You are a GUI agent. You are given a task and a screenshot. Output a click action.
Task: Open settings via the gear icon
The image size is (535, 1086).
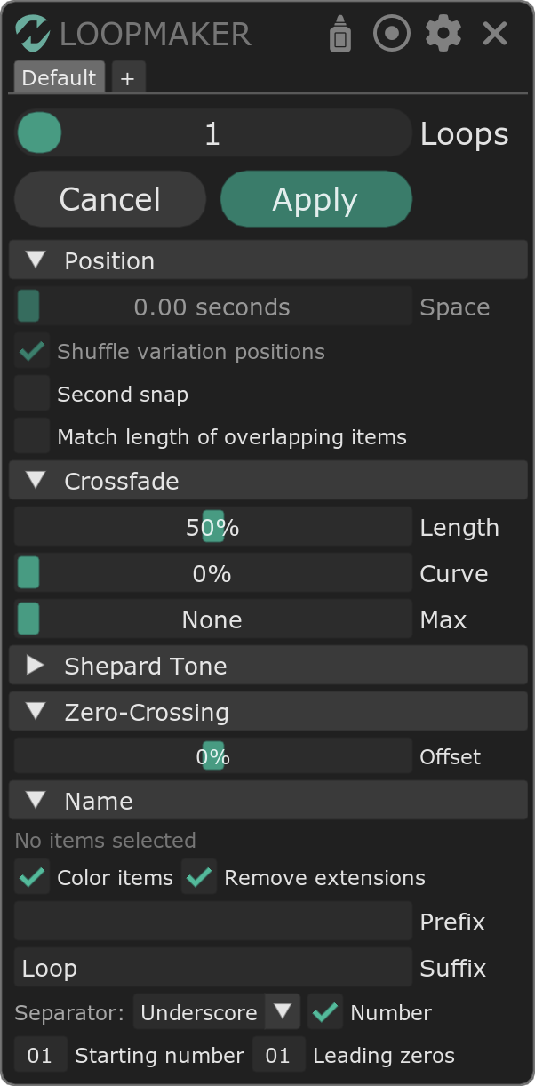(x=443, y=34)
